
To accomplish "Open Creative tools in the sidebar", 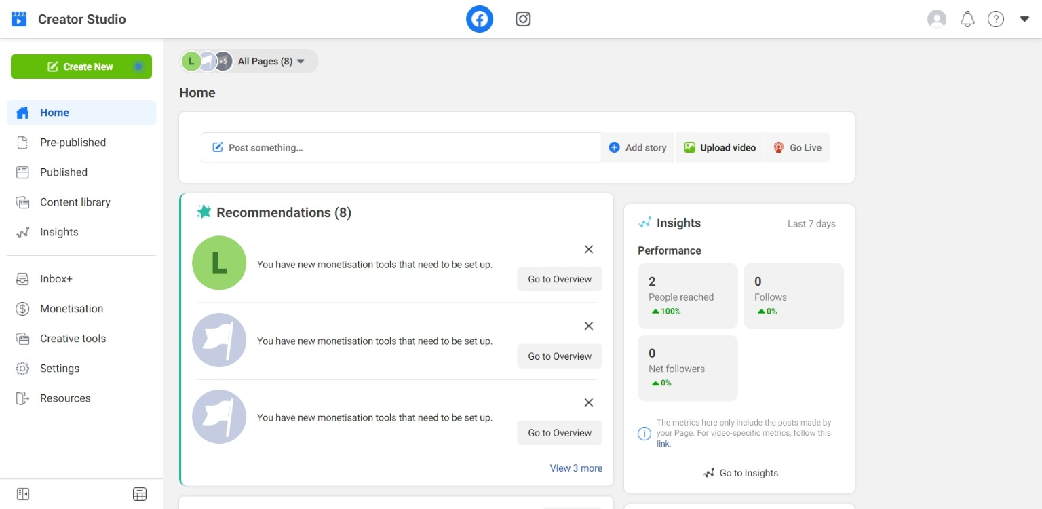I will click(81, 339).
